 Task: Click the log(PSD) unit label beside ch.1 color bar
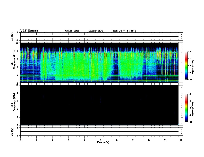(193, 67)
